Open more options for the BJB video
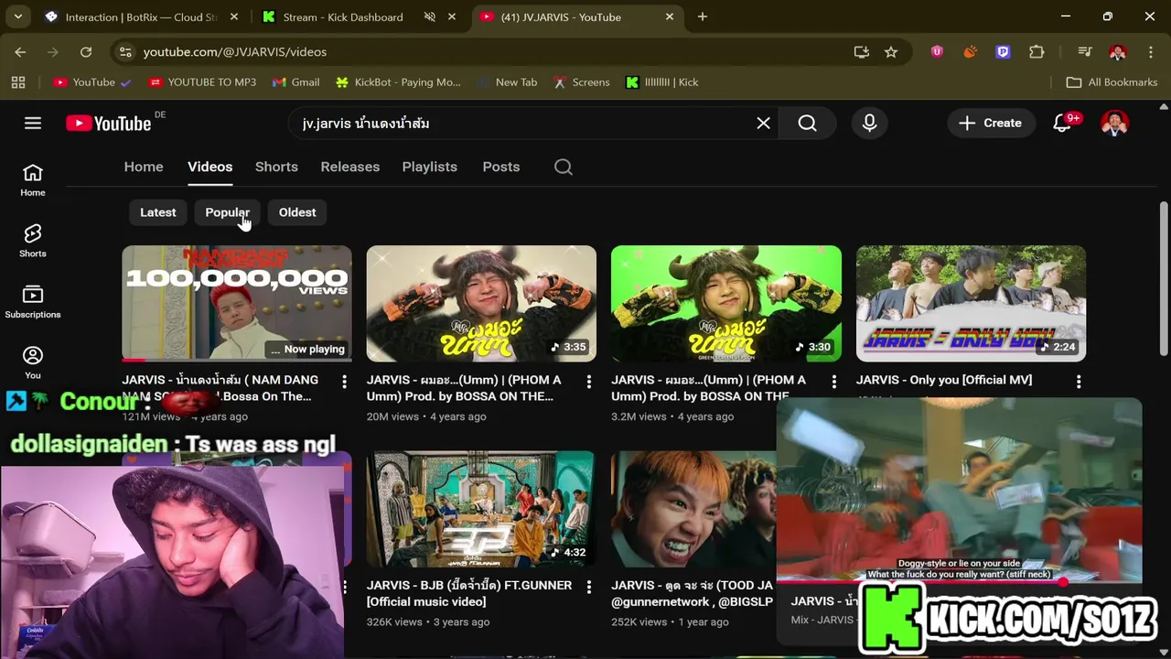 pyautogui.click(x=588, y=586)
